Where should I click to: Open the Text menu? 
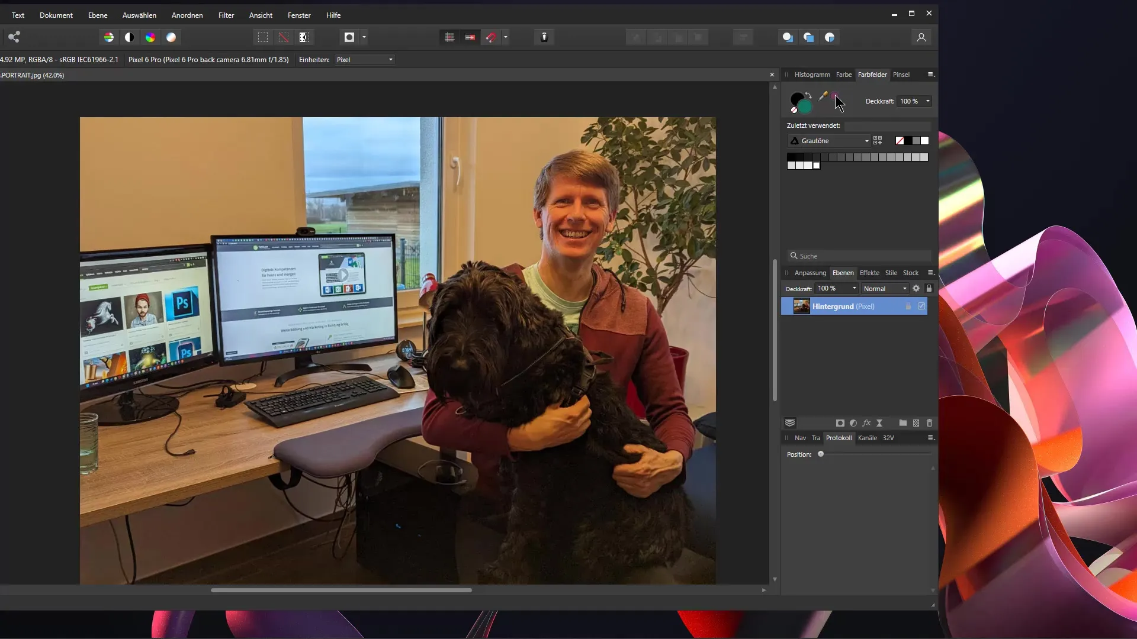[x=18, y=15]
